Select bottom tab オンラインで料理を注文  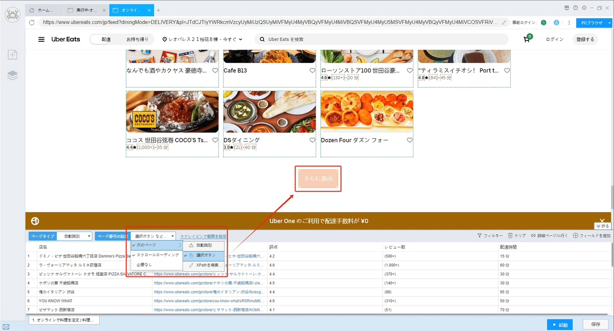coord(64,320)
